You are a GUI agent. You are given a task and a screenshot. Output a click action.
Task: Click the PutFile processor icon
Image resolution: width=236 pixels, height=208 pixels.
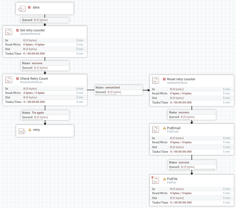(x=156, y=180)
